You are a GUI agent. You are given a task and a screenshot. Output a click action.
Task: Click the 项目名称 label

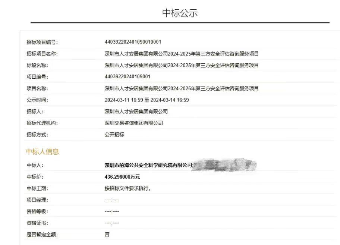pyautogui.click(x=37, y=88)
